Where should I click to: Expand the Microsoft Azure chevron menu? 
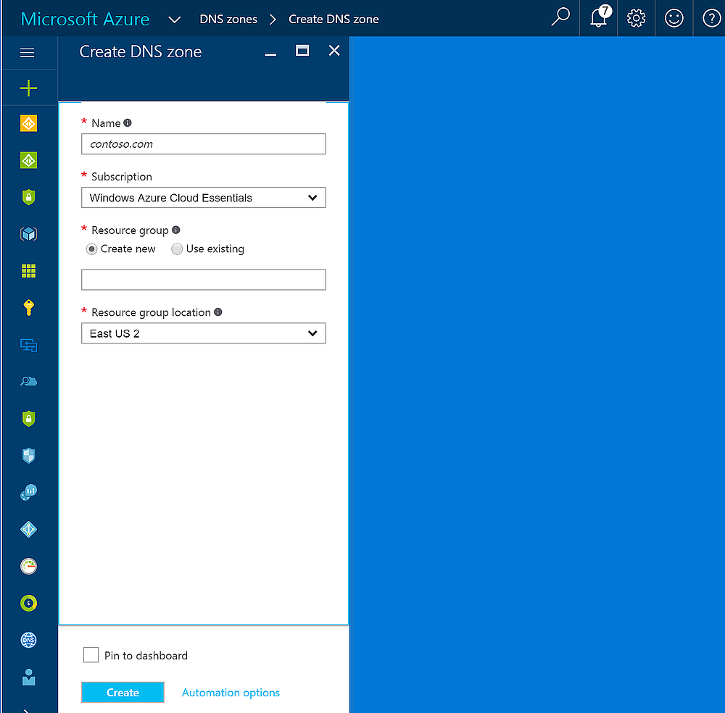(174, 20)
